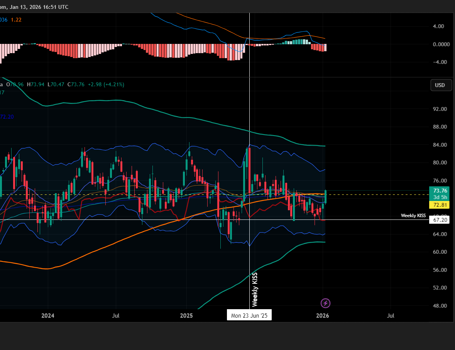Image resolution: width=455 pixels, height=350 pixels.
Task: Click the green 73.76 current price tag
Action: (x=440, y=191)
